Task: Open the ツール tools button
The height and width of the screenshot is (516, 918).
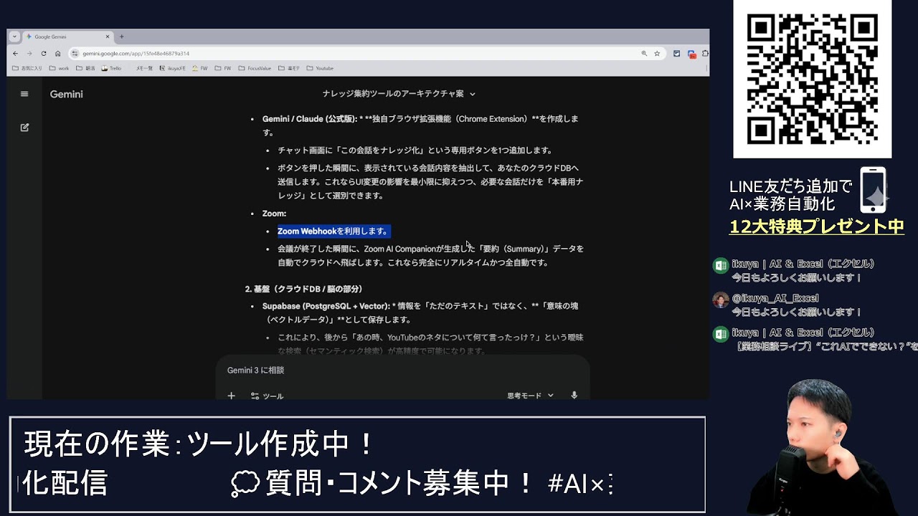Action: coord(267,396)
